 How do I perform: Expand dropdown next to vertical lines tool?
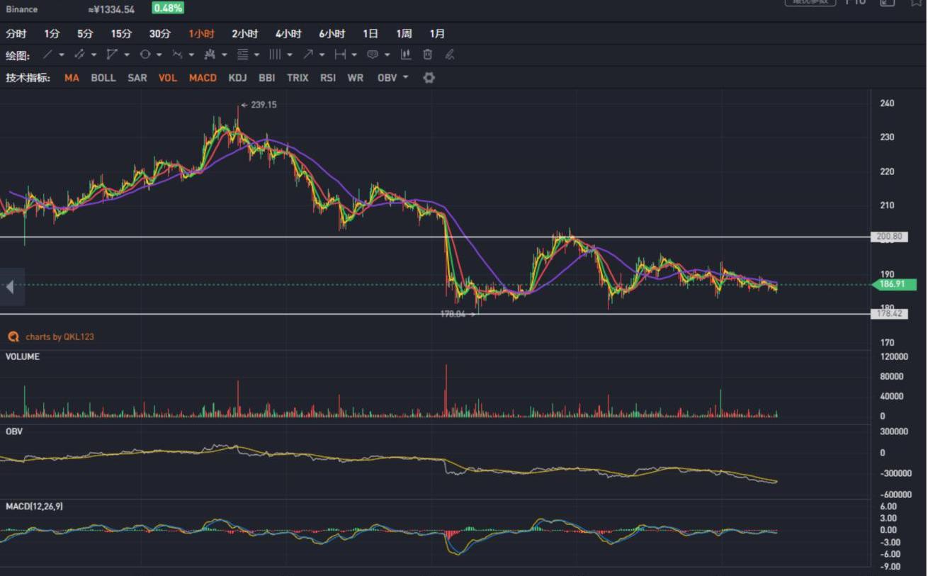click(290, 55)
